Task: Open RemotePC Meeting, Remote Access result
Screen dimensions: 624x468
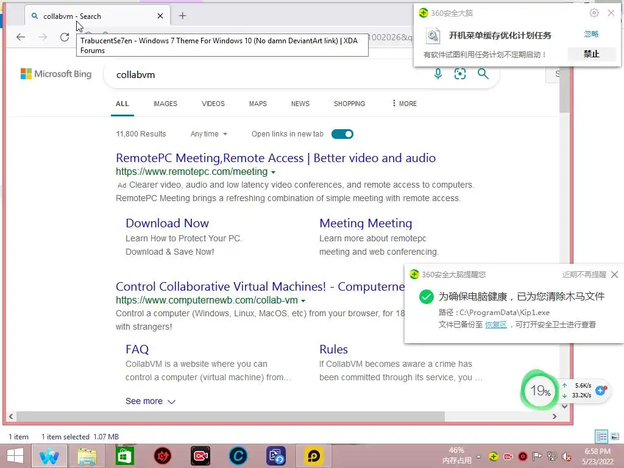Action: (x=276, y=158)
